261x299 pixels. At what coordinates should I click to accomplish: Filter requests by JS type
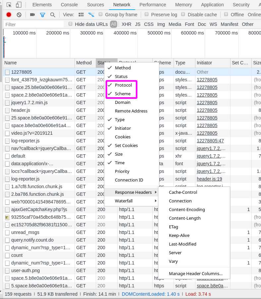[x=138, y=24]
